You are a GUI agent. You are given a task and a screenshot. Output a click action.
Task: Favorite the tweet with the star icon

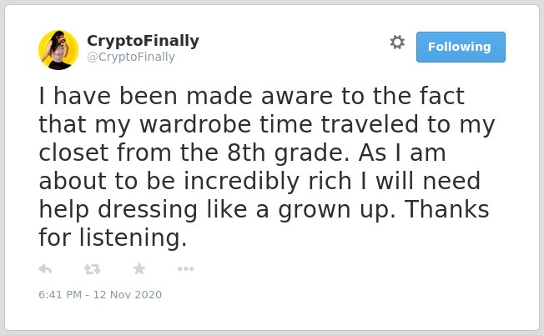pyautogui.click(x=139, y=268)
